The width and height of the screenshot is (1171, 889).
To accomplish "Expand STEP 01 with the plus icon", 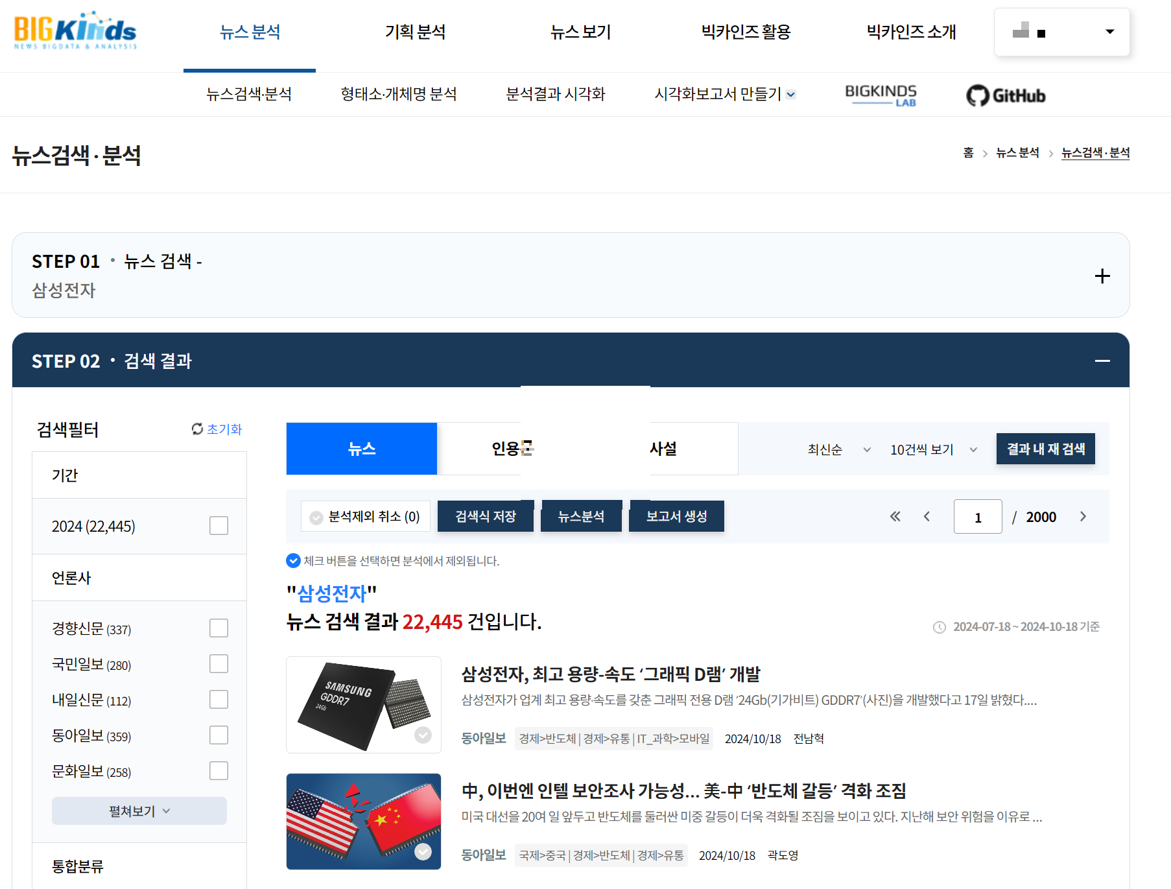I will point(1102,276).
